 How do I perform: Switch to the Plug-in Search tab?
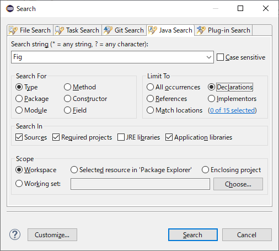(x=223, y=30)
